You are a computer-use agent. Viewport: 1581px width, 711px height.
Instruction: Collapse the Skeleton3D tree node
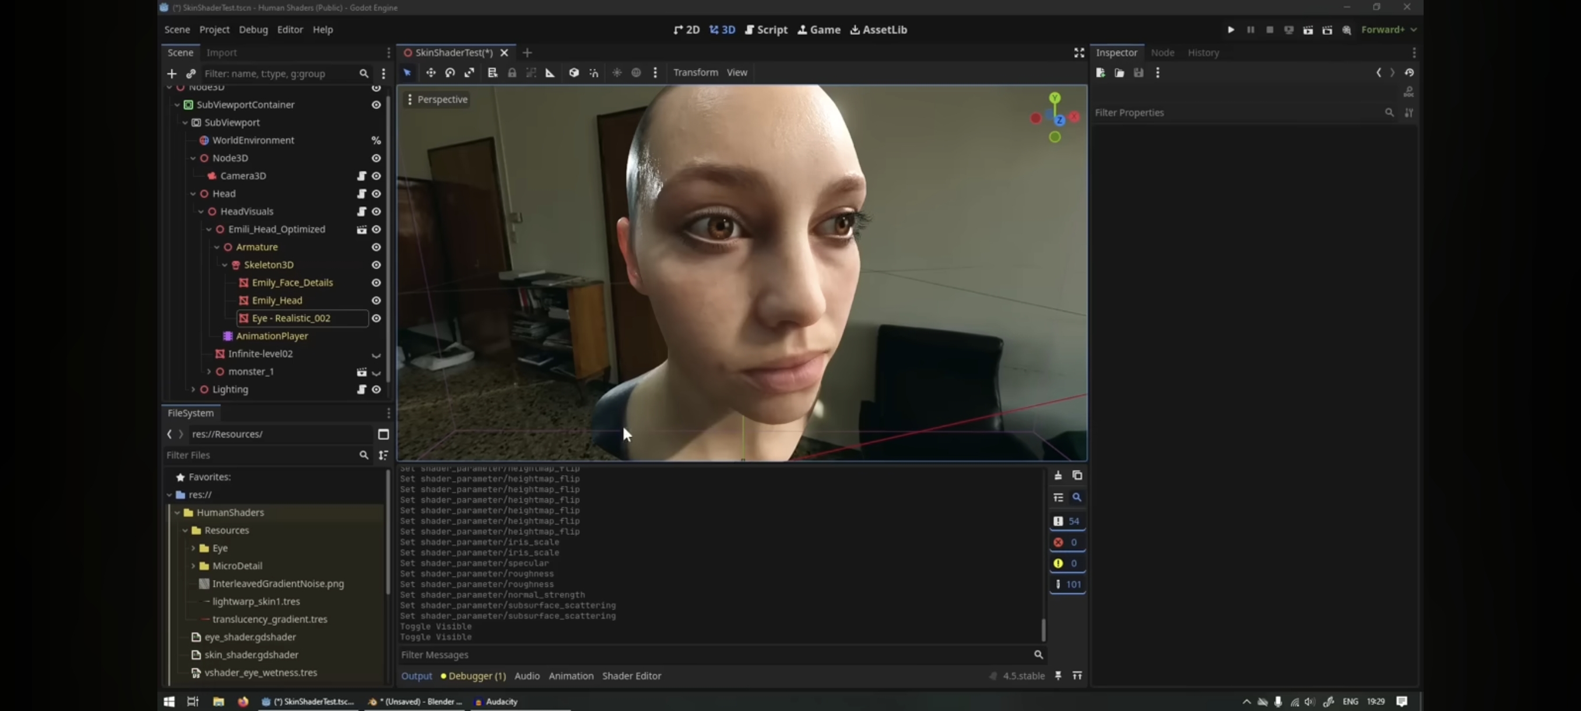[x=224, y=265]
